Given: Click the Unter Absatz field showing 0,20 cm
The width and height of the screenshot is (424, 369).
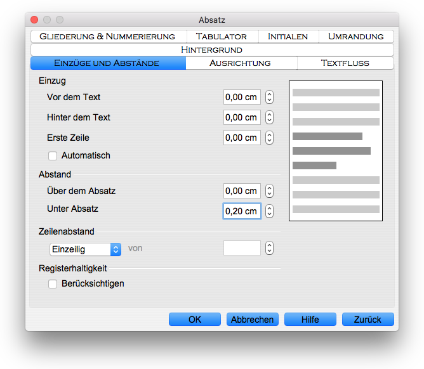Looking at the screenshot, I should coord(242,211).
